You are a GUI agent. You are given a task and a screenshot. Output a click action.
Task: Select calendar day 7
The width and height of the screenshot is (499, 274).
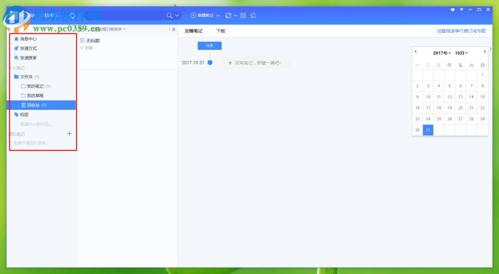coord(472,86)
